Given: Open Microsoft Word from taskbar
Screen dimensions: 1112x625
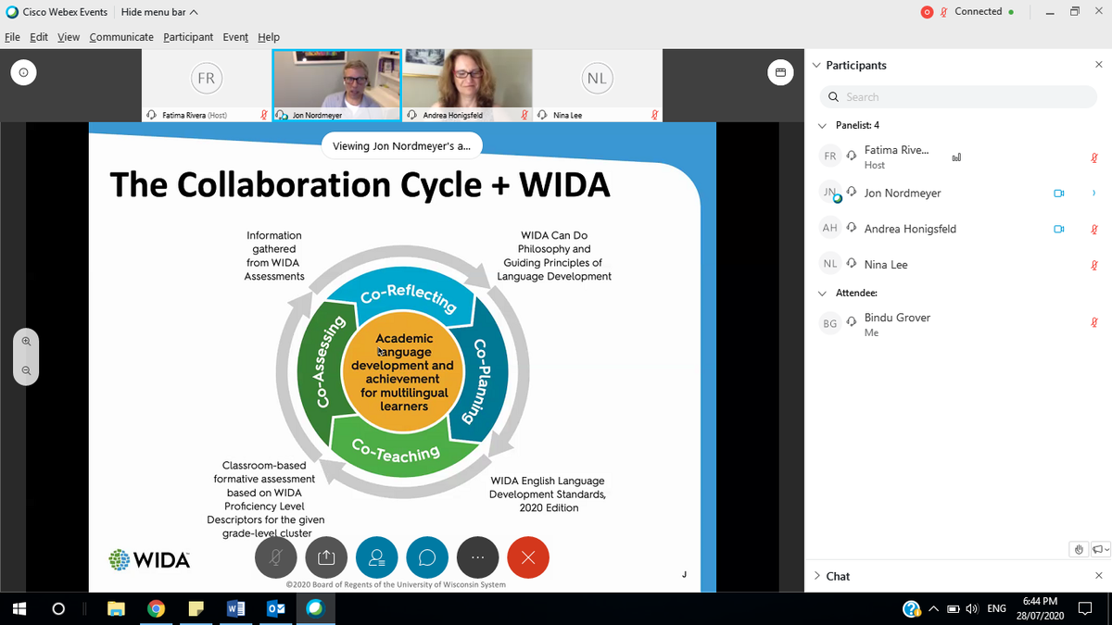Looking at the screenshot, I should [x=235, y=608].
